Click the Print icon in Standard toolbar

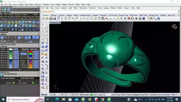[x=54, y=19]
